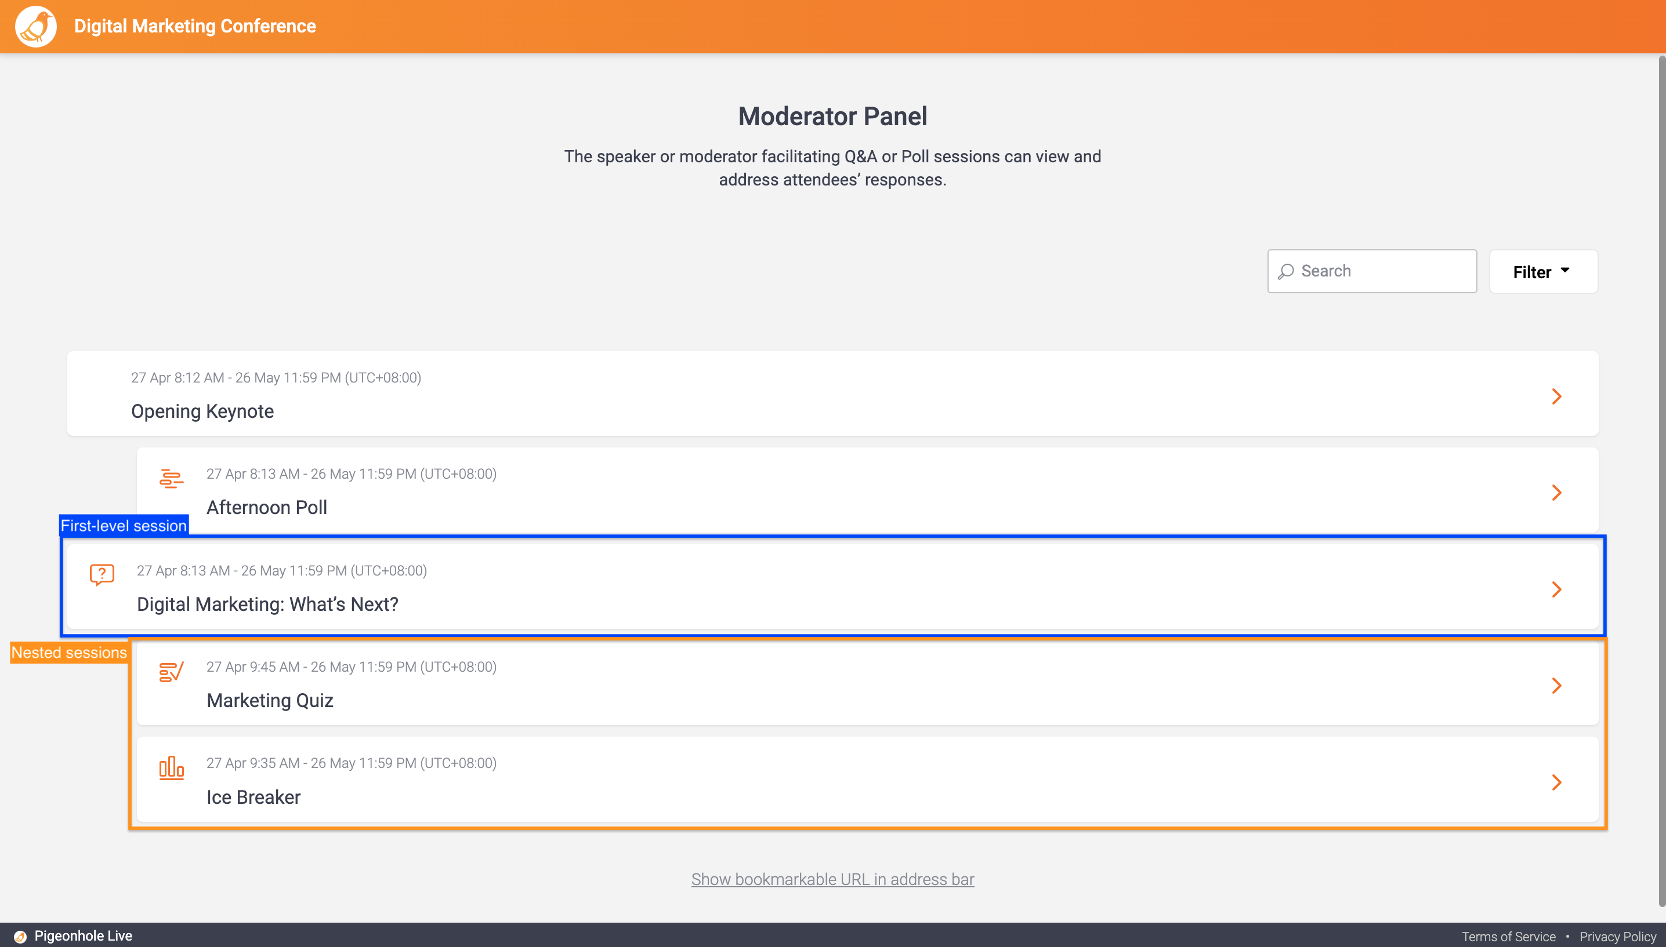Show bookmarkable URL in address bar
Image resolution: width=1666 pixels, height=947 pixels.
[832, 879]
